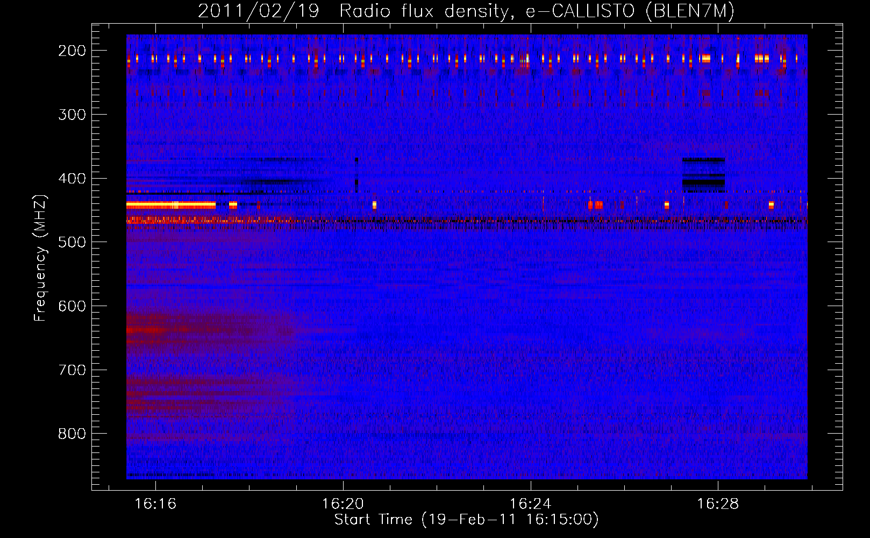The height and width of the screenshot is (538, 870).
Task: Click the 16:20 time tick label
Action: (343, 504)
